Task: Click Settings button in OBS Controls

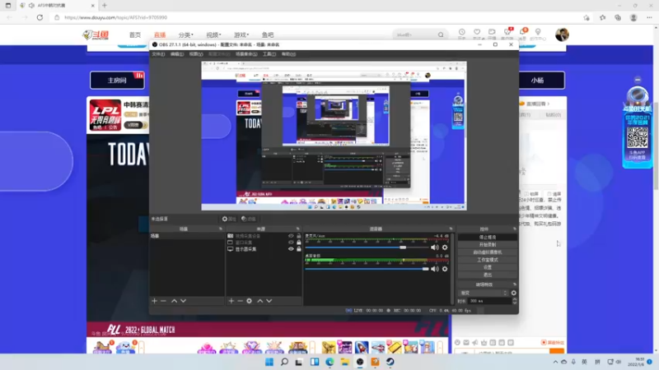Action: [488, 267]
